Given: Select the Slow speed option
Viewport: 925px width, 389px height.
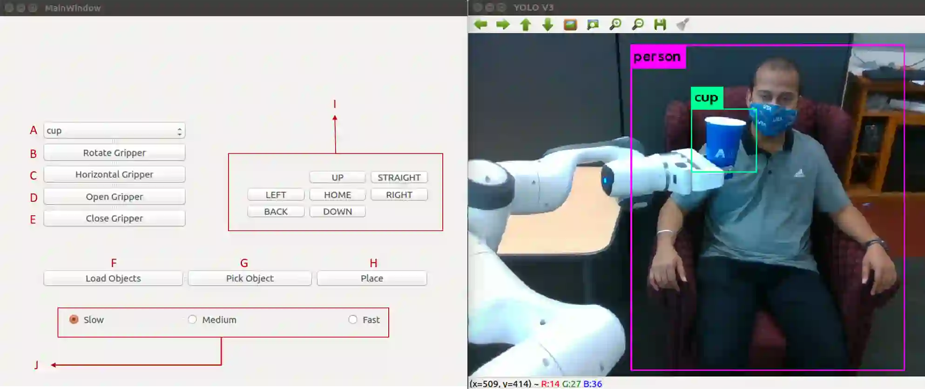Looking at the screenshot, I should pos(87,320).
